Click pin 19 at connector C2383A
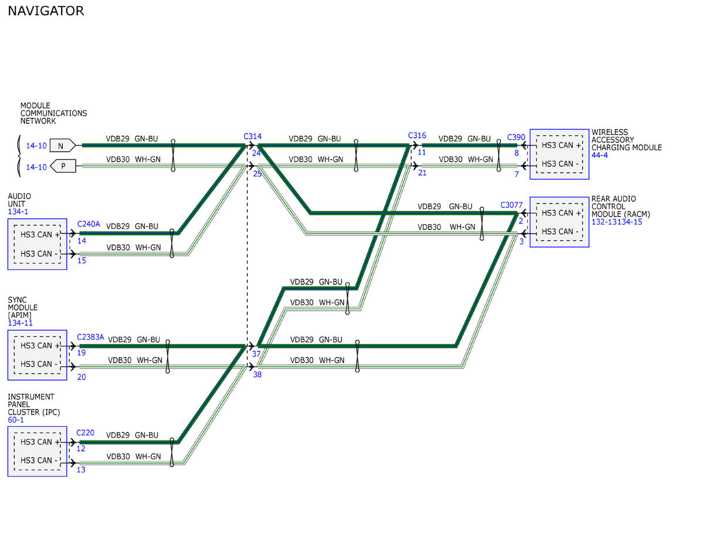 click(82, 353)
